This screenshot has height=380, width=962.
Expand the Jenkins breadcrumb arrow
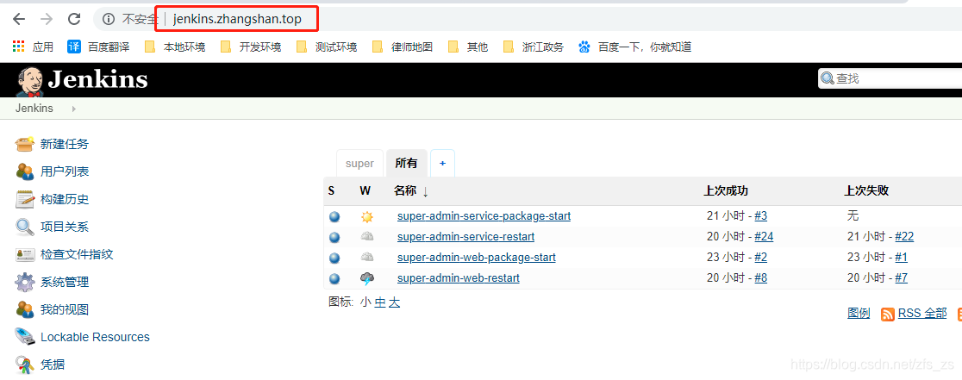(73, 109)
